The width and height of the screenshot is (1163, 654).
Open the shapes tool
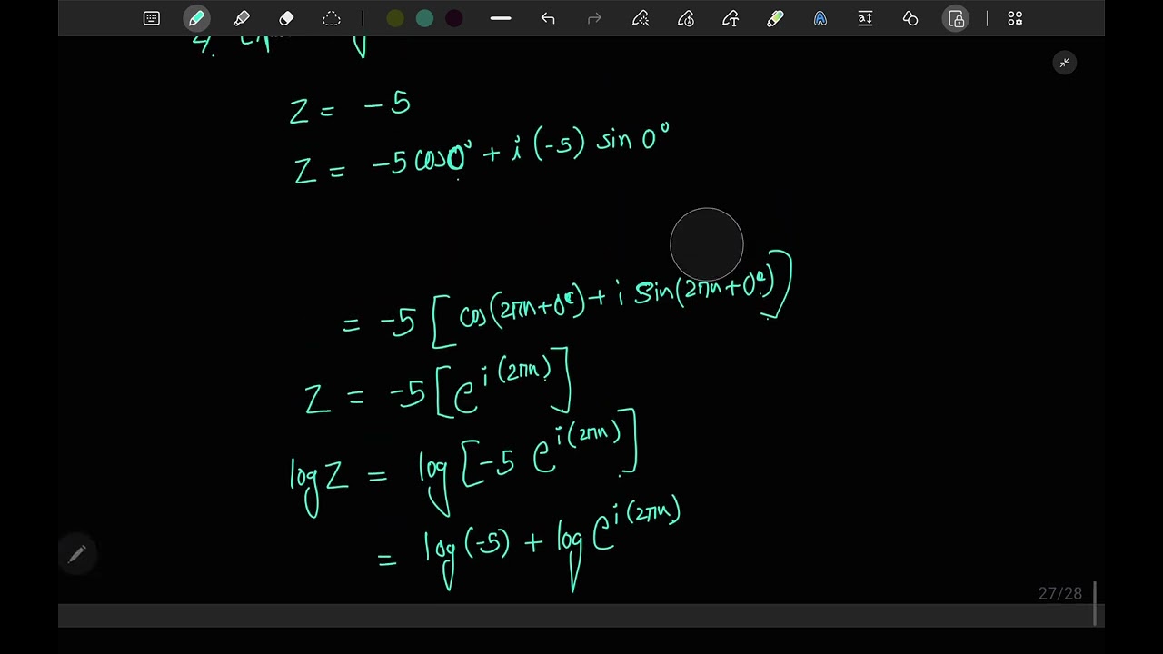910,18
